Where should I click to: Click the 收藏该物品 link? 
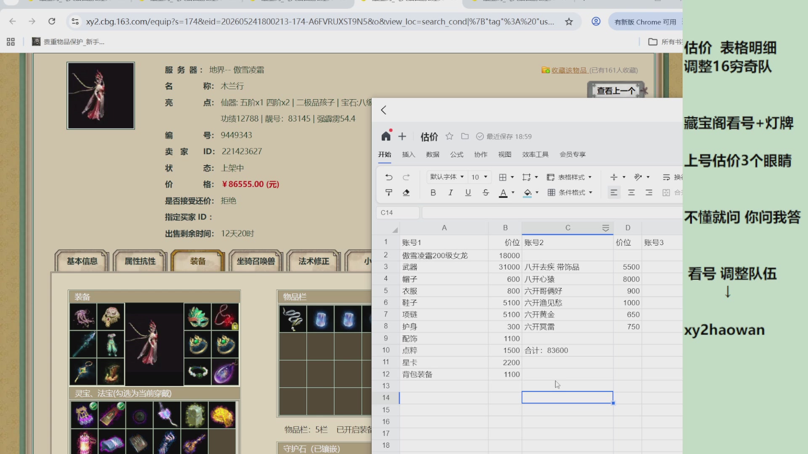[x=569, y=70]
